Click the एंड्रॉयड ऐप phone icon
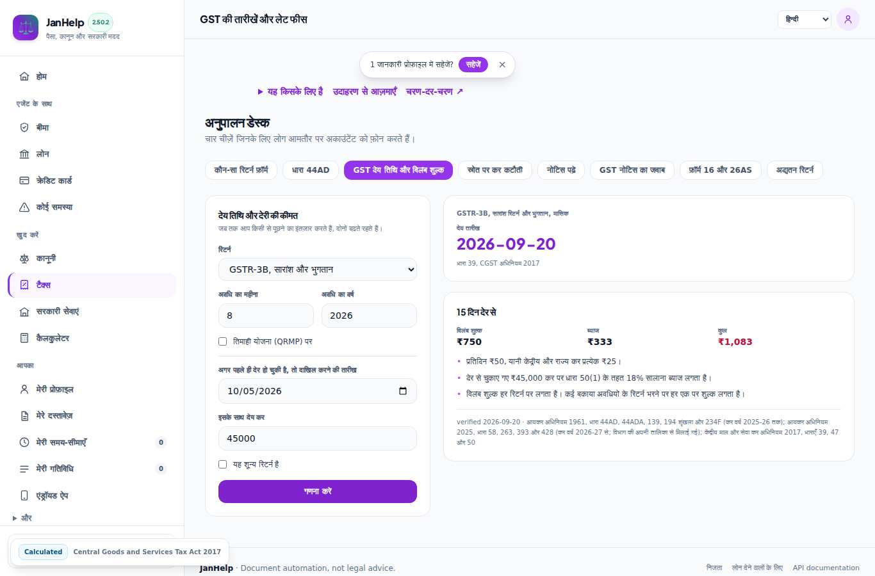Image resolution: width=875 pixels, height=576 pixels. 24,495
